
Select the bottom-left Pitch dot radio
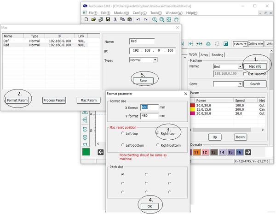[123, 192]
